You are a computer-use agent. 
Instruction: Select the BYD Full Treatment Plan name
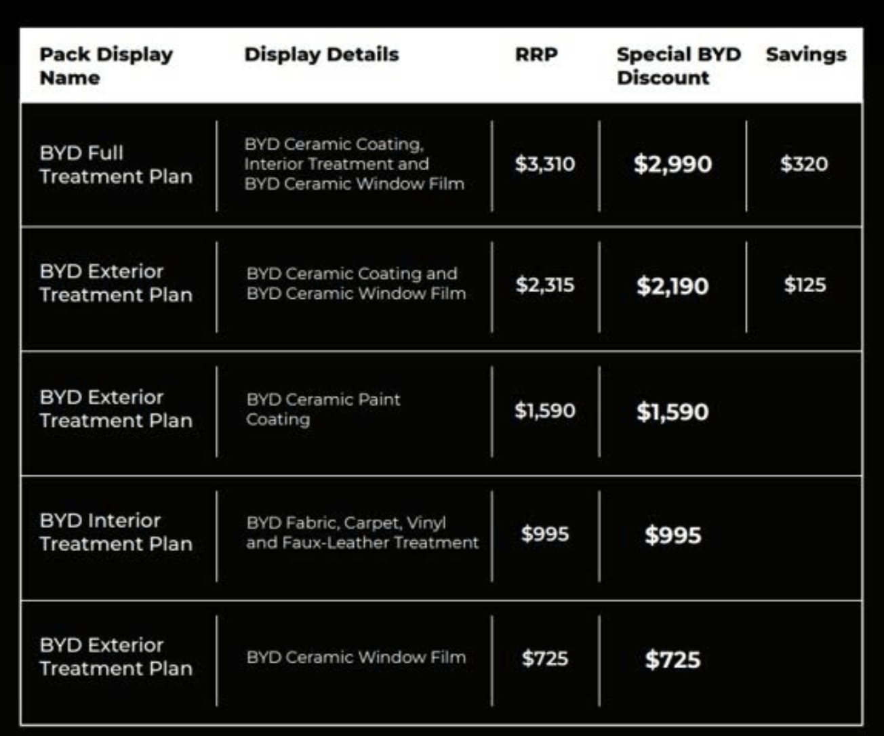click(x=115, y=165)
